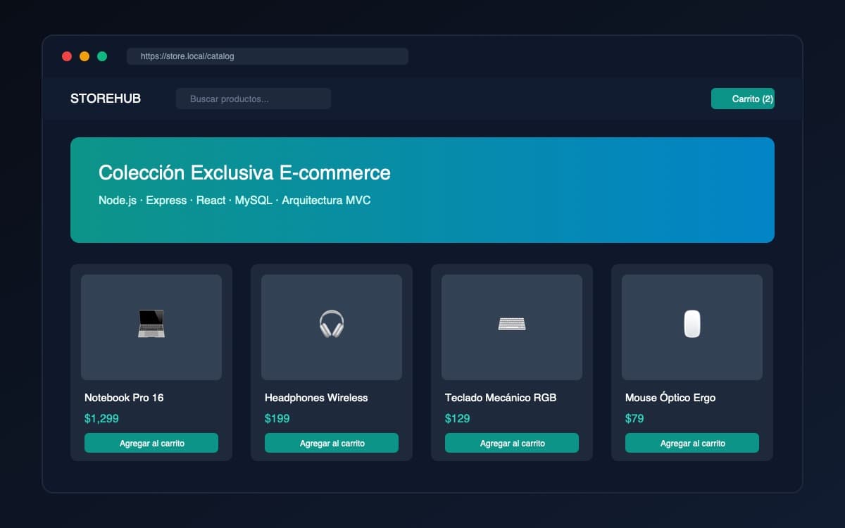
Task: Click the store.local/catalog address bar
Action: tap(268, 56)
